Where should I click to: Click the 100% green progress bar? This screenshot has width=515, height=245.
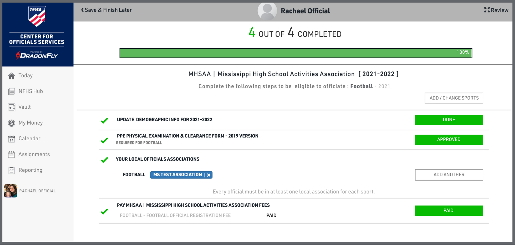coord(295,53)
